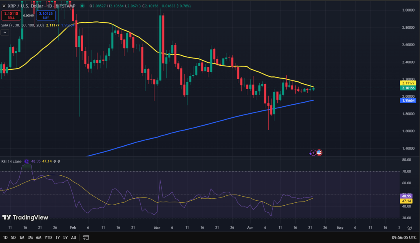
Task: Click the purple 48.95 RSI axis label
Action: coord(406,196)
